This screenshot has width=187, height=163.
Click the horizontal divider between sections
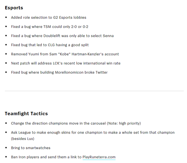pos(94,91)
